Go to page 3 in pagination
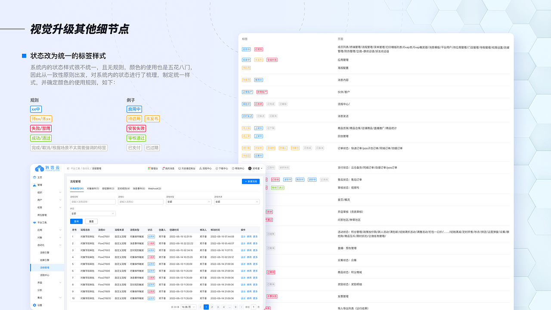Image resolution: width=551 pixels, height=310 pixels. tap(218, 307)
